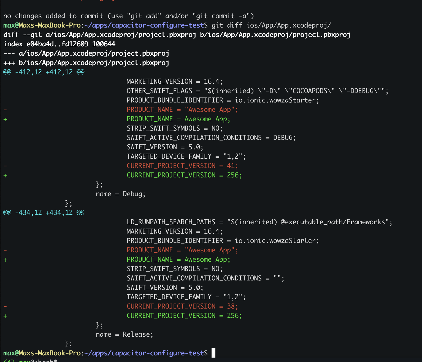Click the git diff command text
This screenshot has width=422, height=362.
coord(270,25)
